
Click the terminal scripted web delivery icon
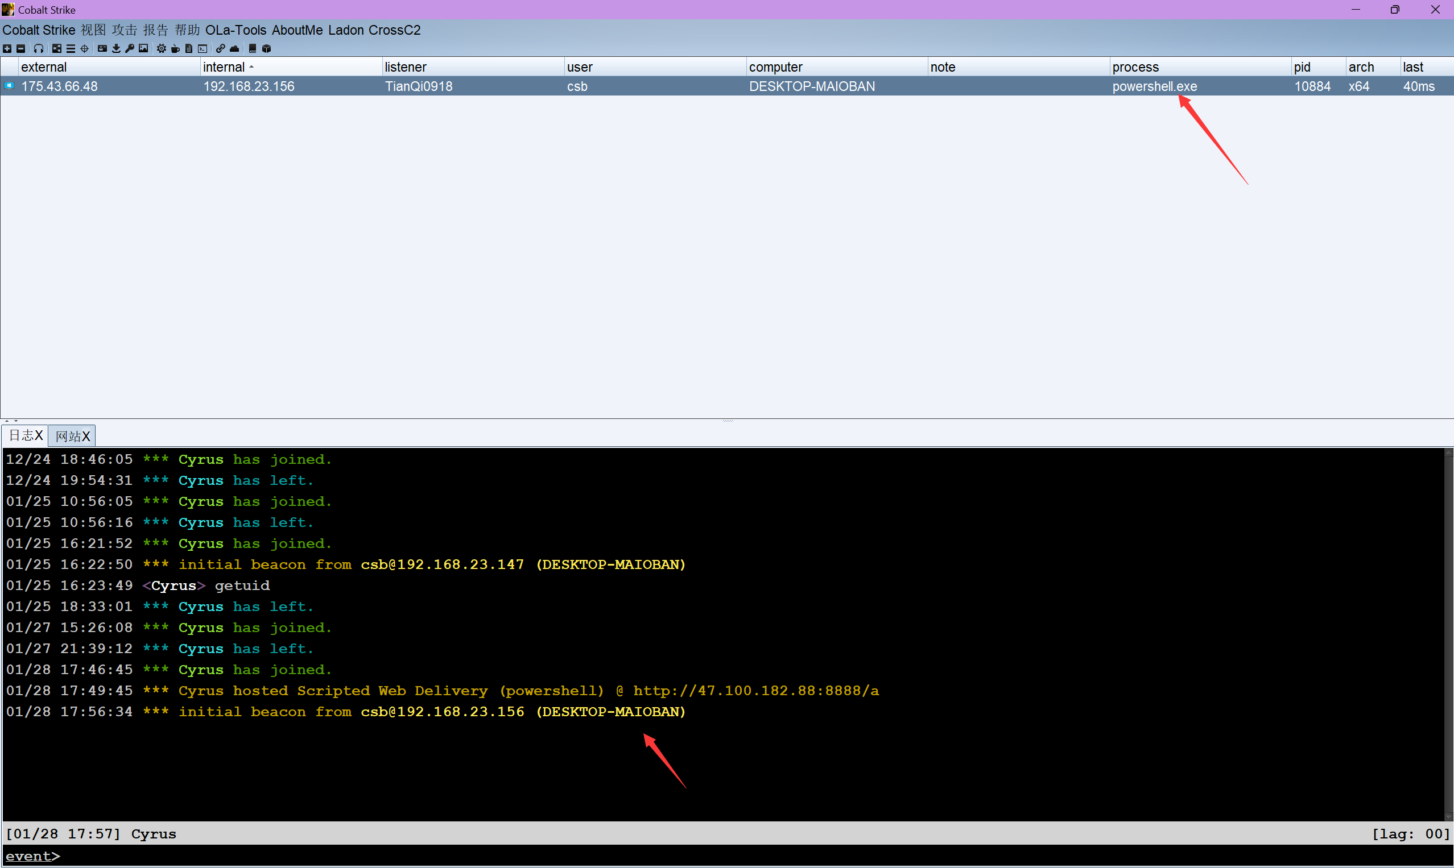tap(203, 48)
